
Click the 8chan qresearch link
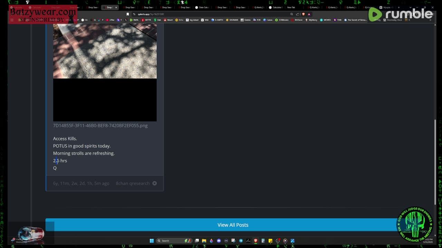(133, 183)
